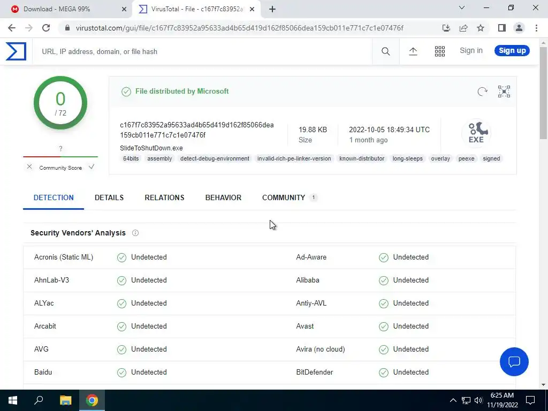Click the Sign in link

(471, 51)
